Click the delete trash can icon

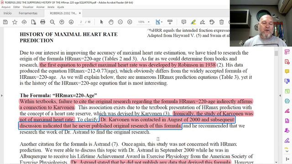[221, 22]
